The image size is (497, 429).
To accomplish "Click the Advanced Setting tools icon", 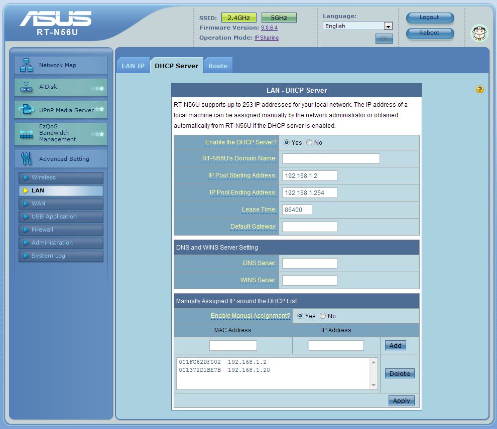I will click(27, 159).
